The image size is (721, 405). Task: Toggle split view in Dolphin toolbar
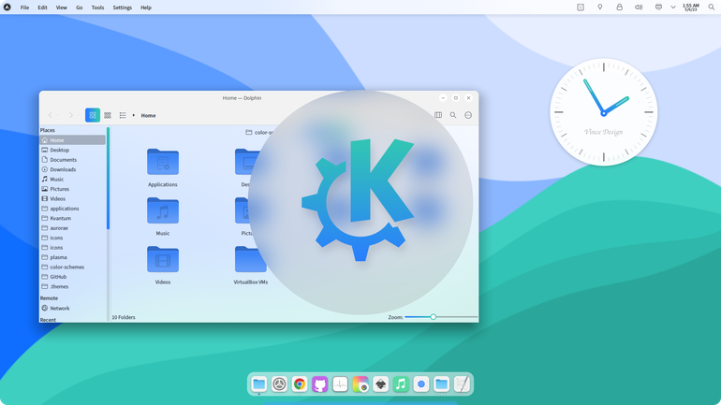438,115
